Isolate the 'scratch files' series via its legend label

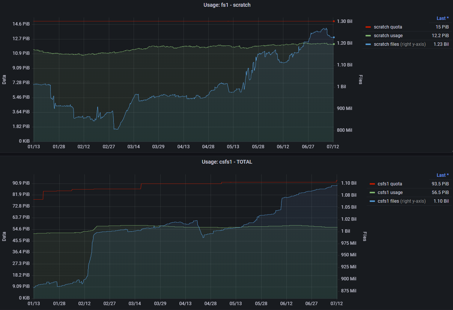tap(386, 44)
